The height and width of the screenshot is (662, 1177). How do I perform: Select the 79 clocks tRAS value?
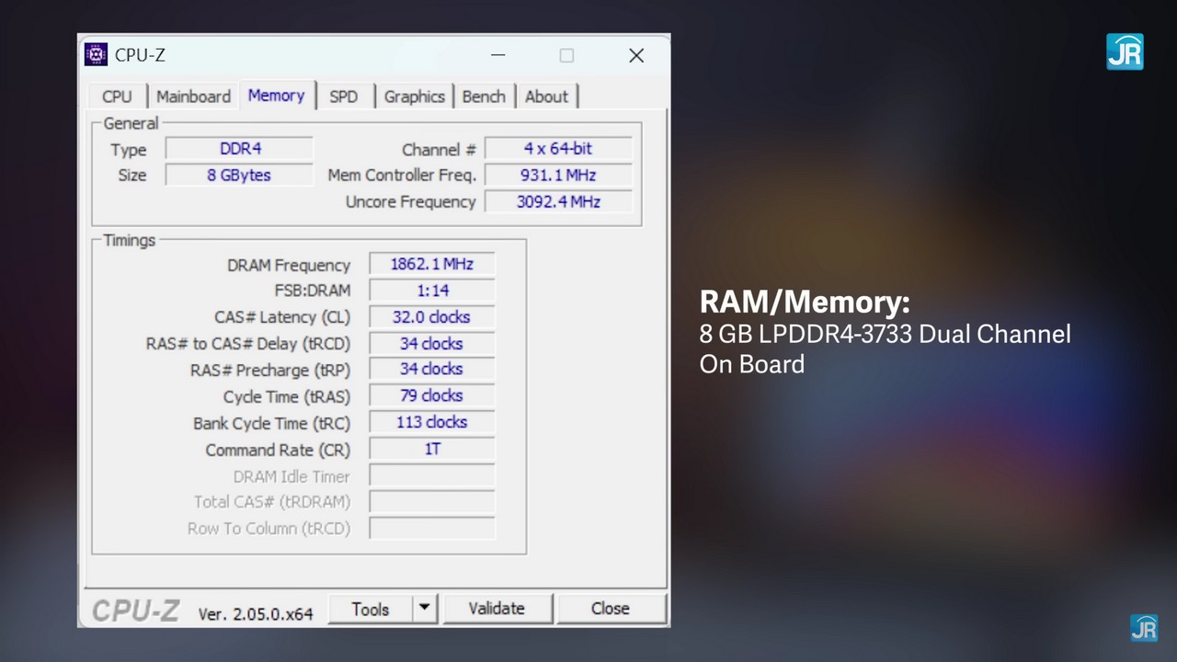(432, 396)
